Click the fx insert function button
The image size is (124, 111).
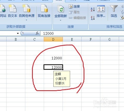[x=37, y=33]
